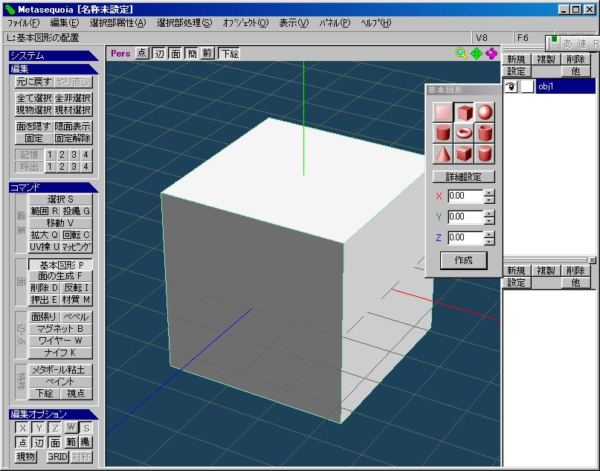
Task: Open the 表示(V) menu
Action: [x=294, y=23]
